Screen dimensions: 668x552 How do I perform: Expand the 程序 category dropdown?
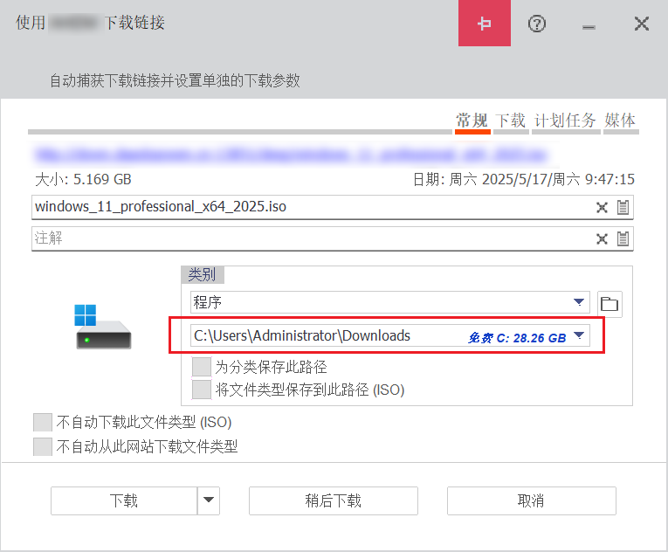click(x=579, y=302)
